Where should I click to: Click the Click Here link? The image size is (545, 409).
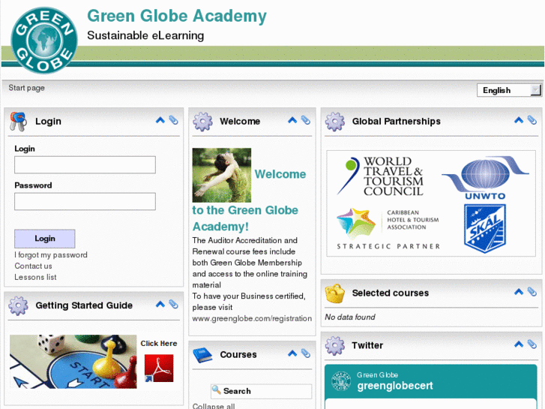pos(159,343)
